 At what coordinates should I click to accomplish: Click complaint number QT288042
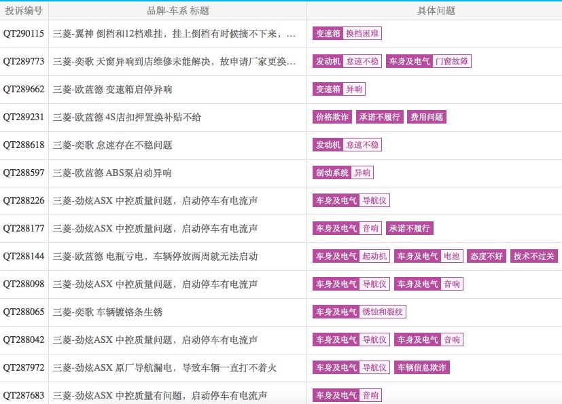point(24,339)
